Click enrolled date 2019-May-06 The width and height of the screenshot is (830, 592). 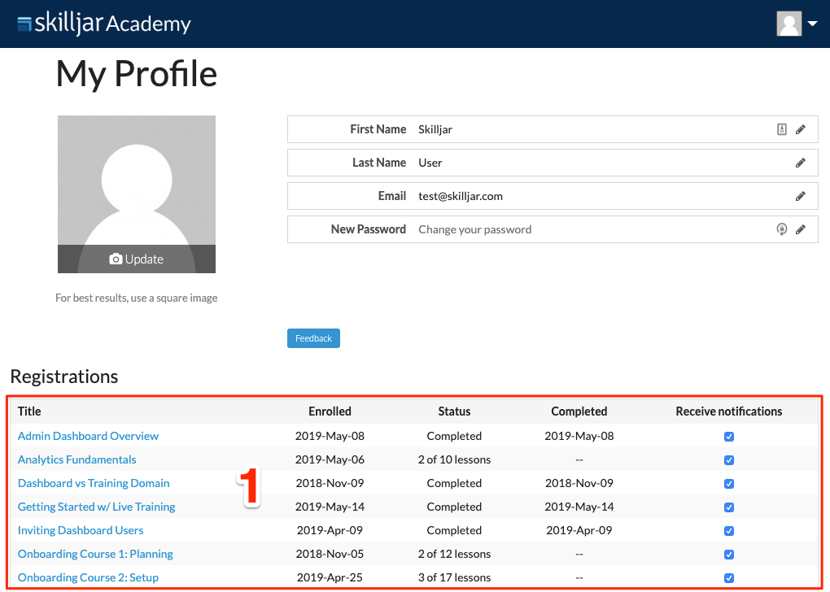(330, 459)
